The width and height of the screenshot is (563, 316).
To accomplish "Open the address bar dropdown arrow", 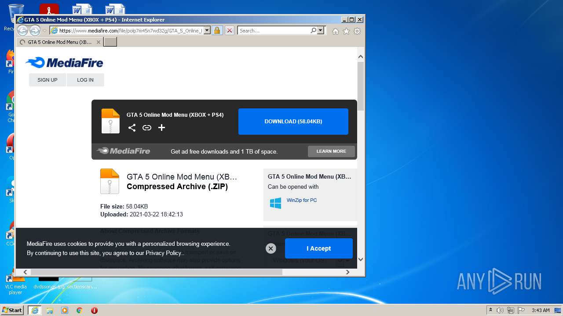I will (x=207, y=31).
